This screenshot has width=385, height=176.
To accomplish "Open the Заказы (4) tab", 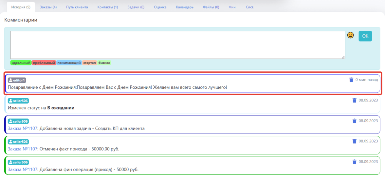I will tap(48, 7).
